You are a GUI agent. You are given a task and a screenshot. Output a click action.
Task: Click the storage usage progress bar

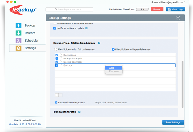[x=142, y=9]
